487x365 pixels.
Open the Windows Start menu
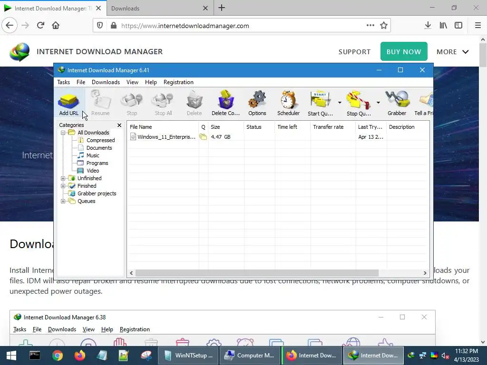(11, 355)
